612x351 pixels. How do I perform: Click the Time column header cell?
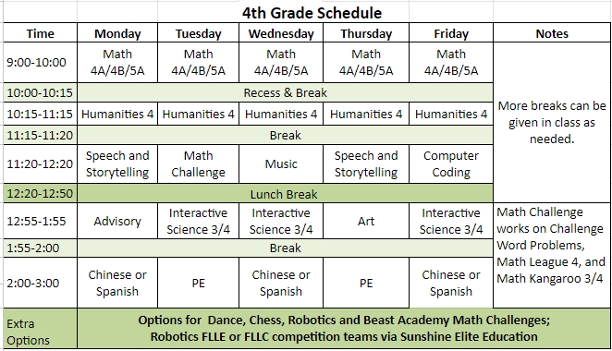[40, 33]
